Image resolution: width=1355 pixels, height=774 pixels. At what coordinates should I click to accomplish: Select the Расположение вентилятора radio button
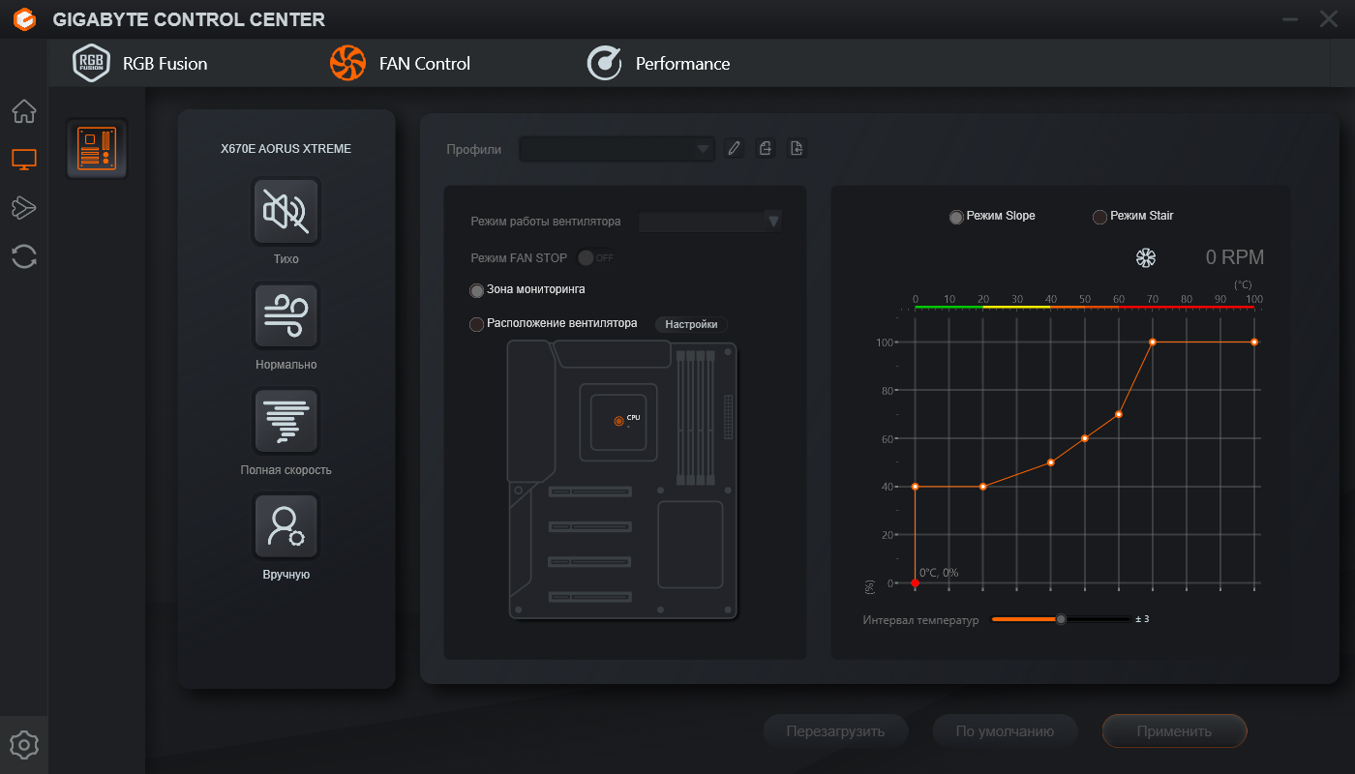tap(476, 325)
